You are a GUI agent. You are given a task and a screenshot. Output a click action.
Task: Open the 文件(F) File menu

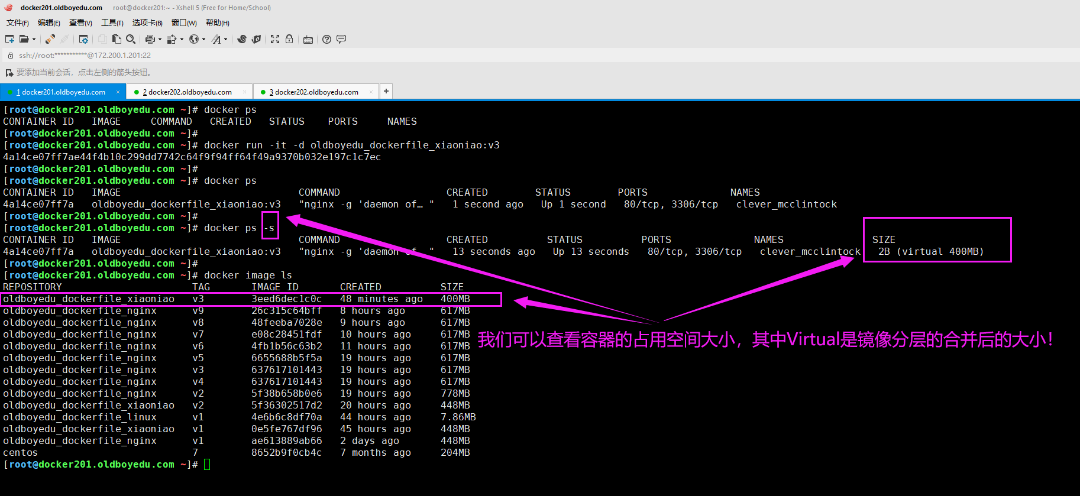[x=17, y=22]
